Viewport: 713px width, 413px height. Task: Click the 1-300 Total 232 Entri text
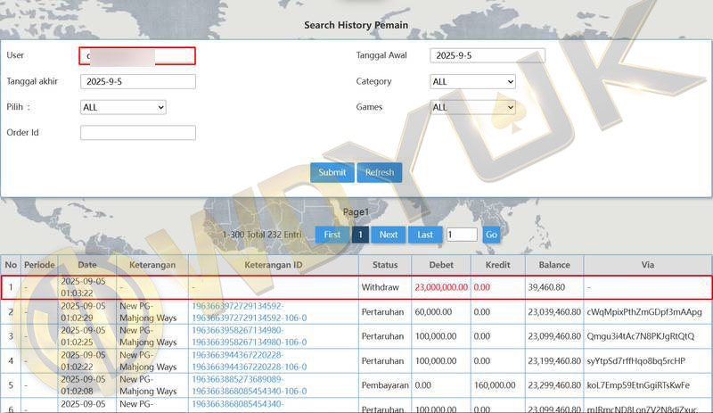(x=262, y=235)
